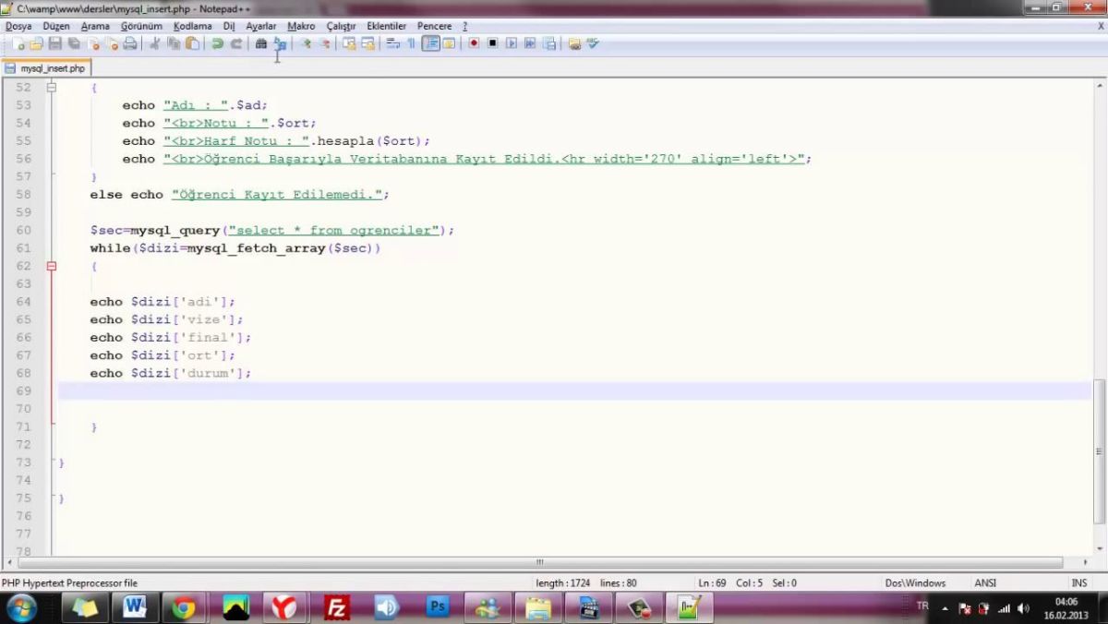1108x624 pixels.
Task: Toggle INS overwrite mode in status bar
Action: coord(1078,583)
